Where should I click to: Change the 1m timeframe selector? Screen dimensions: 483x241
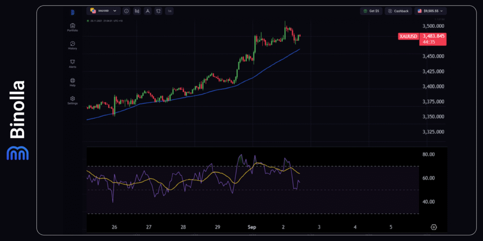tap(169, 11)
